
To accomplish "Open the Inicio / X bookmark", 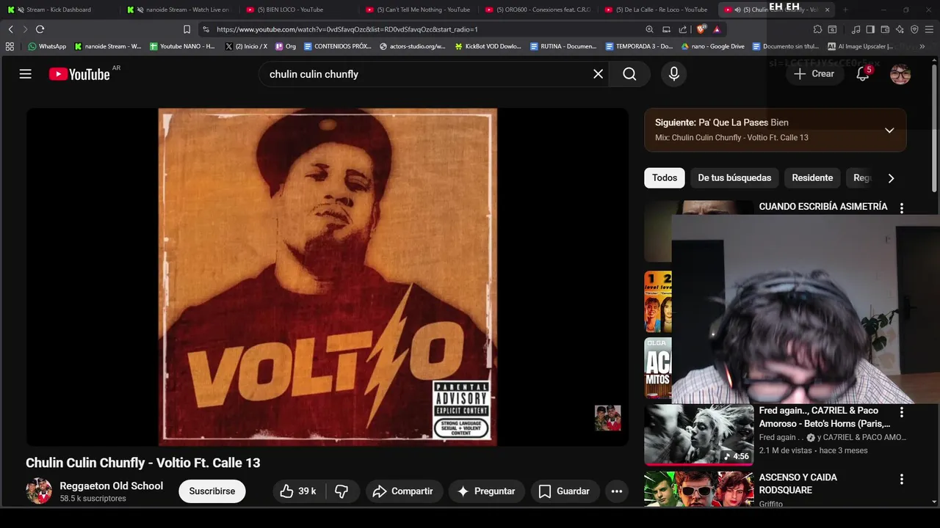I will tap(247, 46).
